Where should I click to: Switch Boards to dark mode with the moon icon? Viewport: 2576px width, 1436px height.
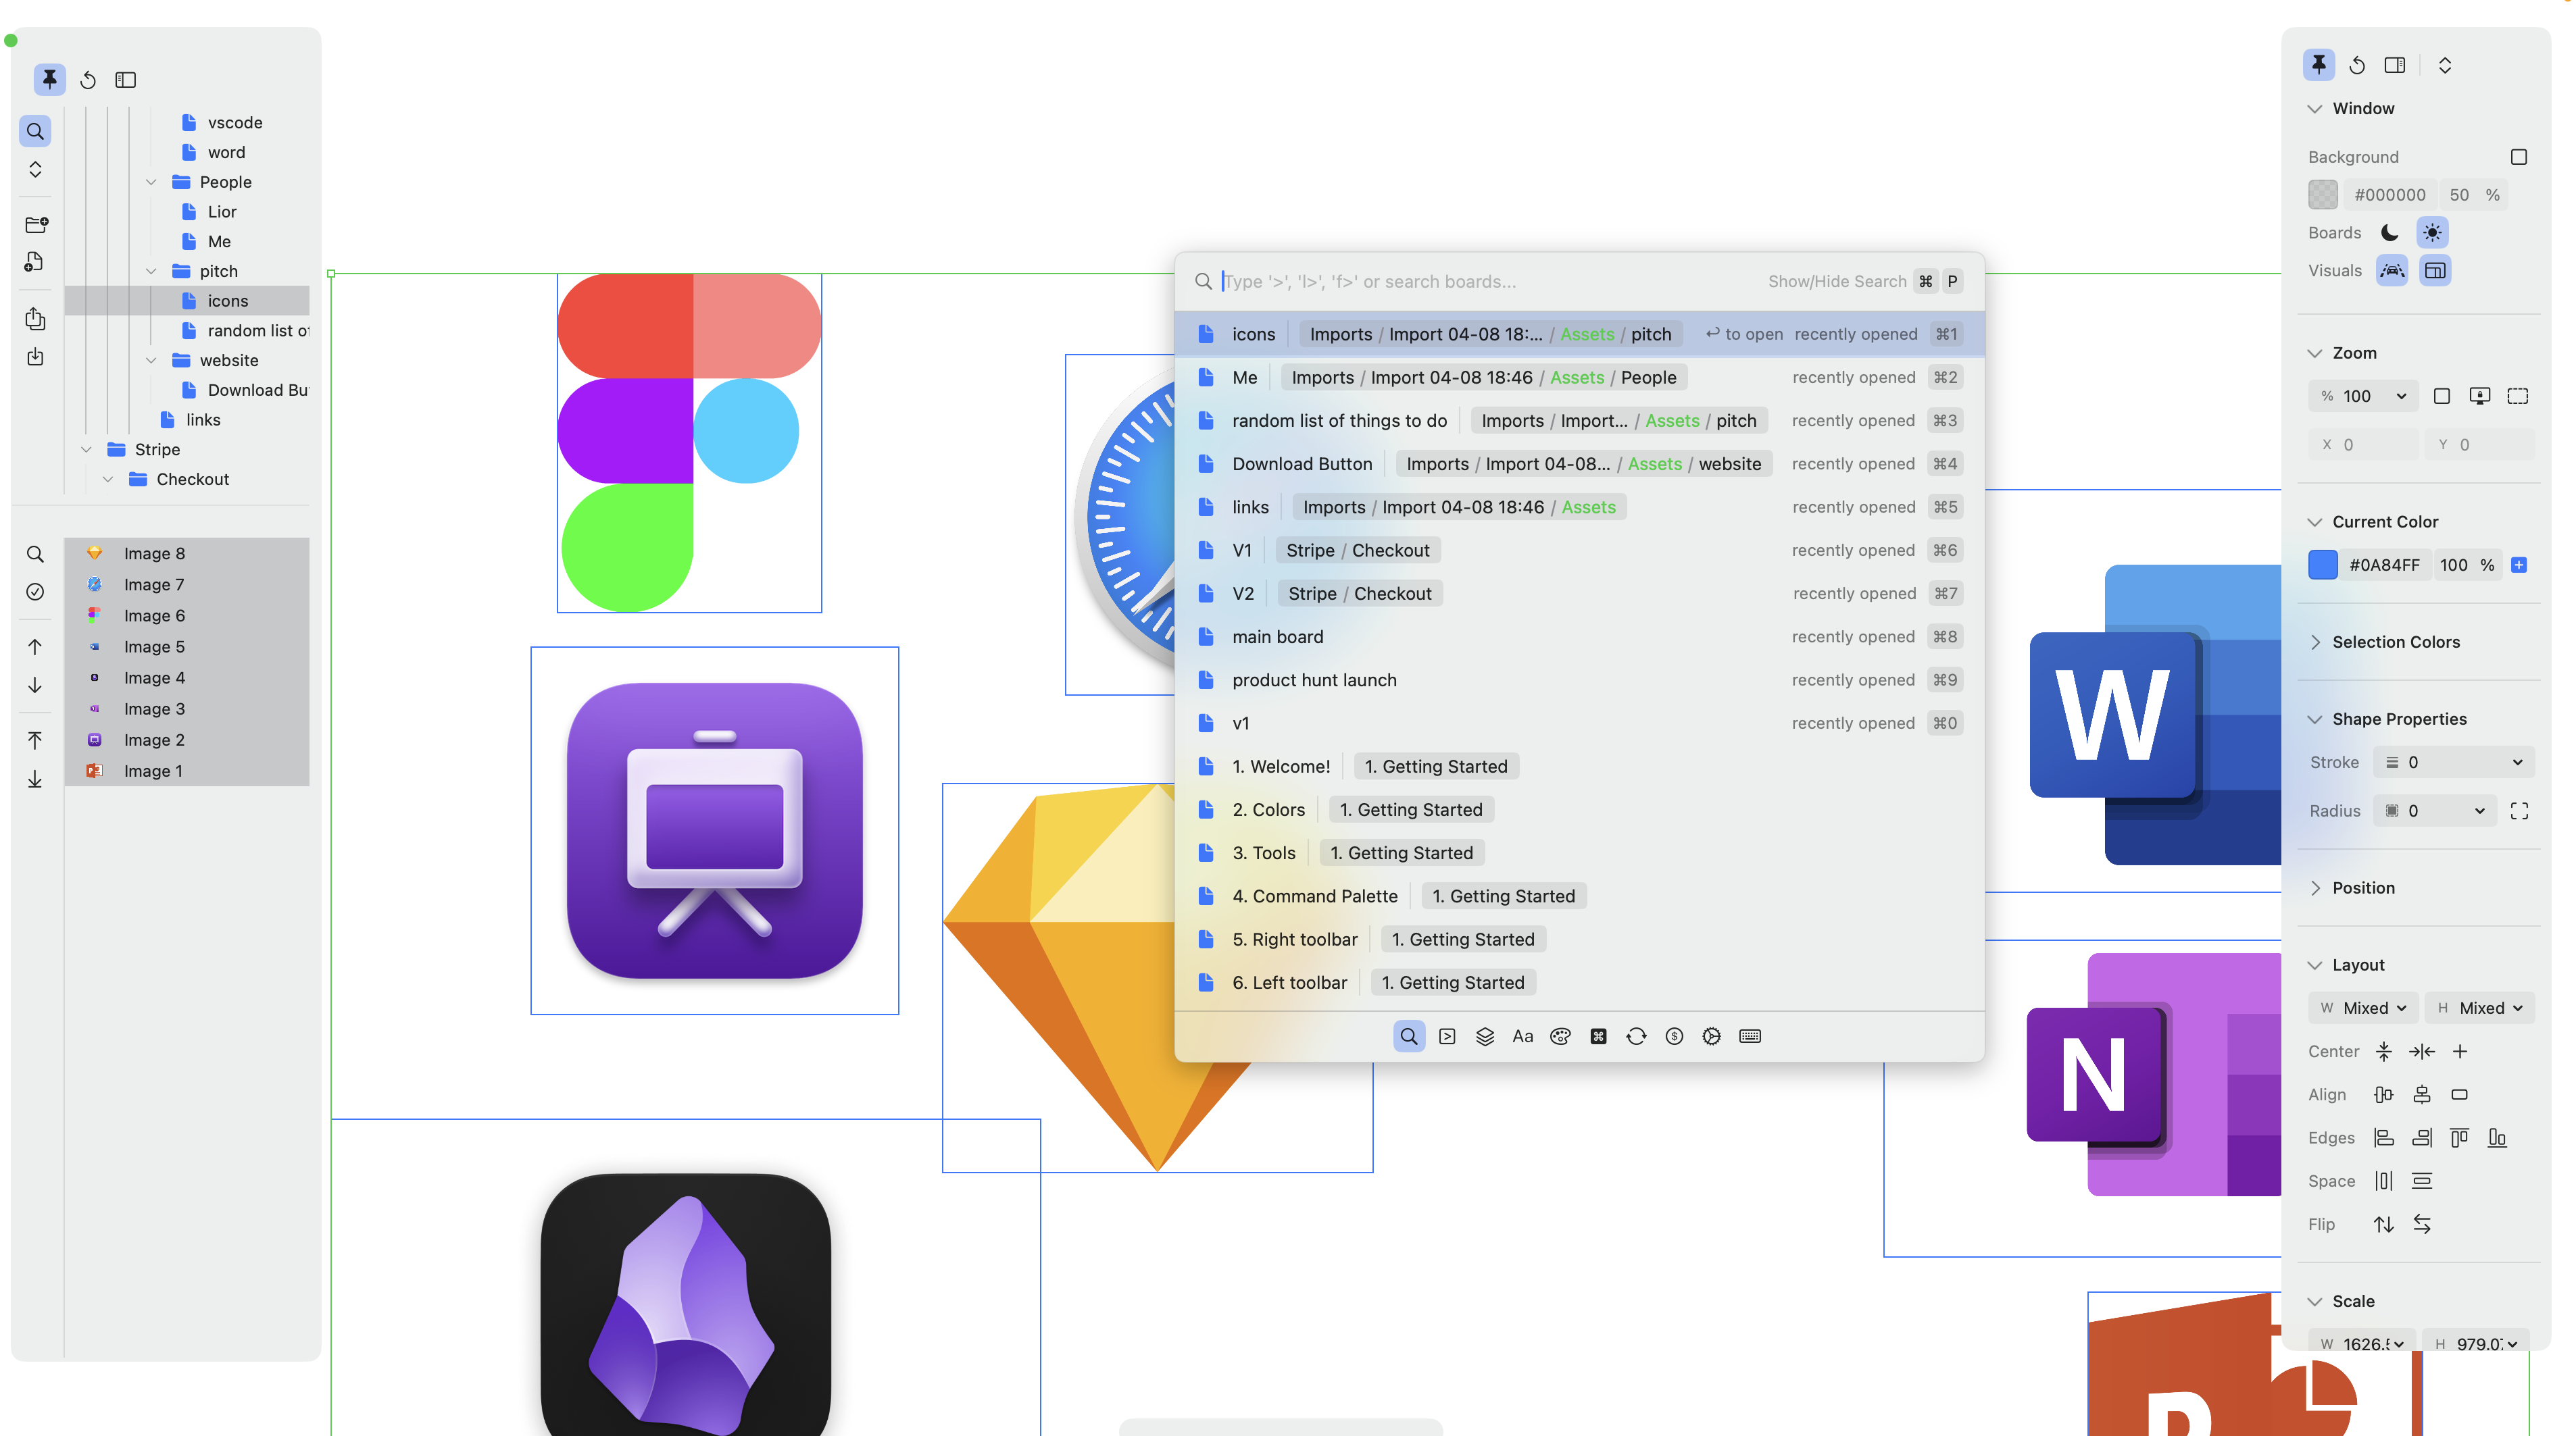(2390, 233)
